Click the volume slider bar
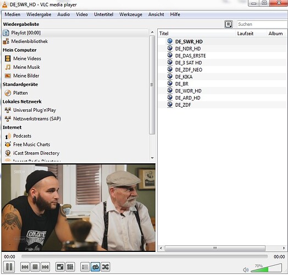 click(x=267, y=268)
